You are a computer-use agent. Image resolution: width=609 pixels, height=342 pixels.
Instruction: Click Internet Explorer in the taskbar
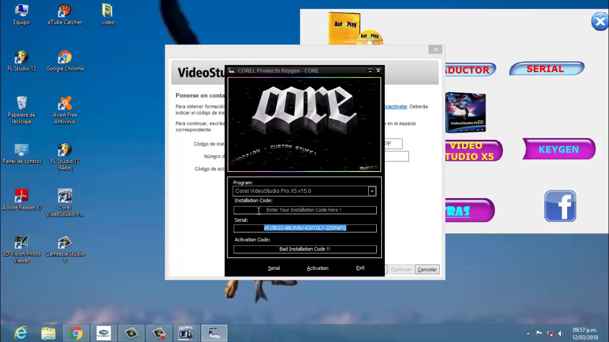[20, 333]
